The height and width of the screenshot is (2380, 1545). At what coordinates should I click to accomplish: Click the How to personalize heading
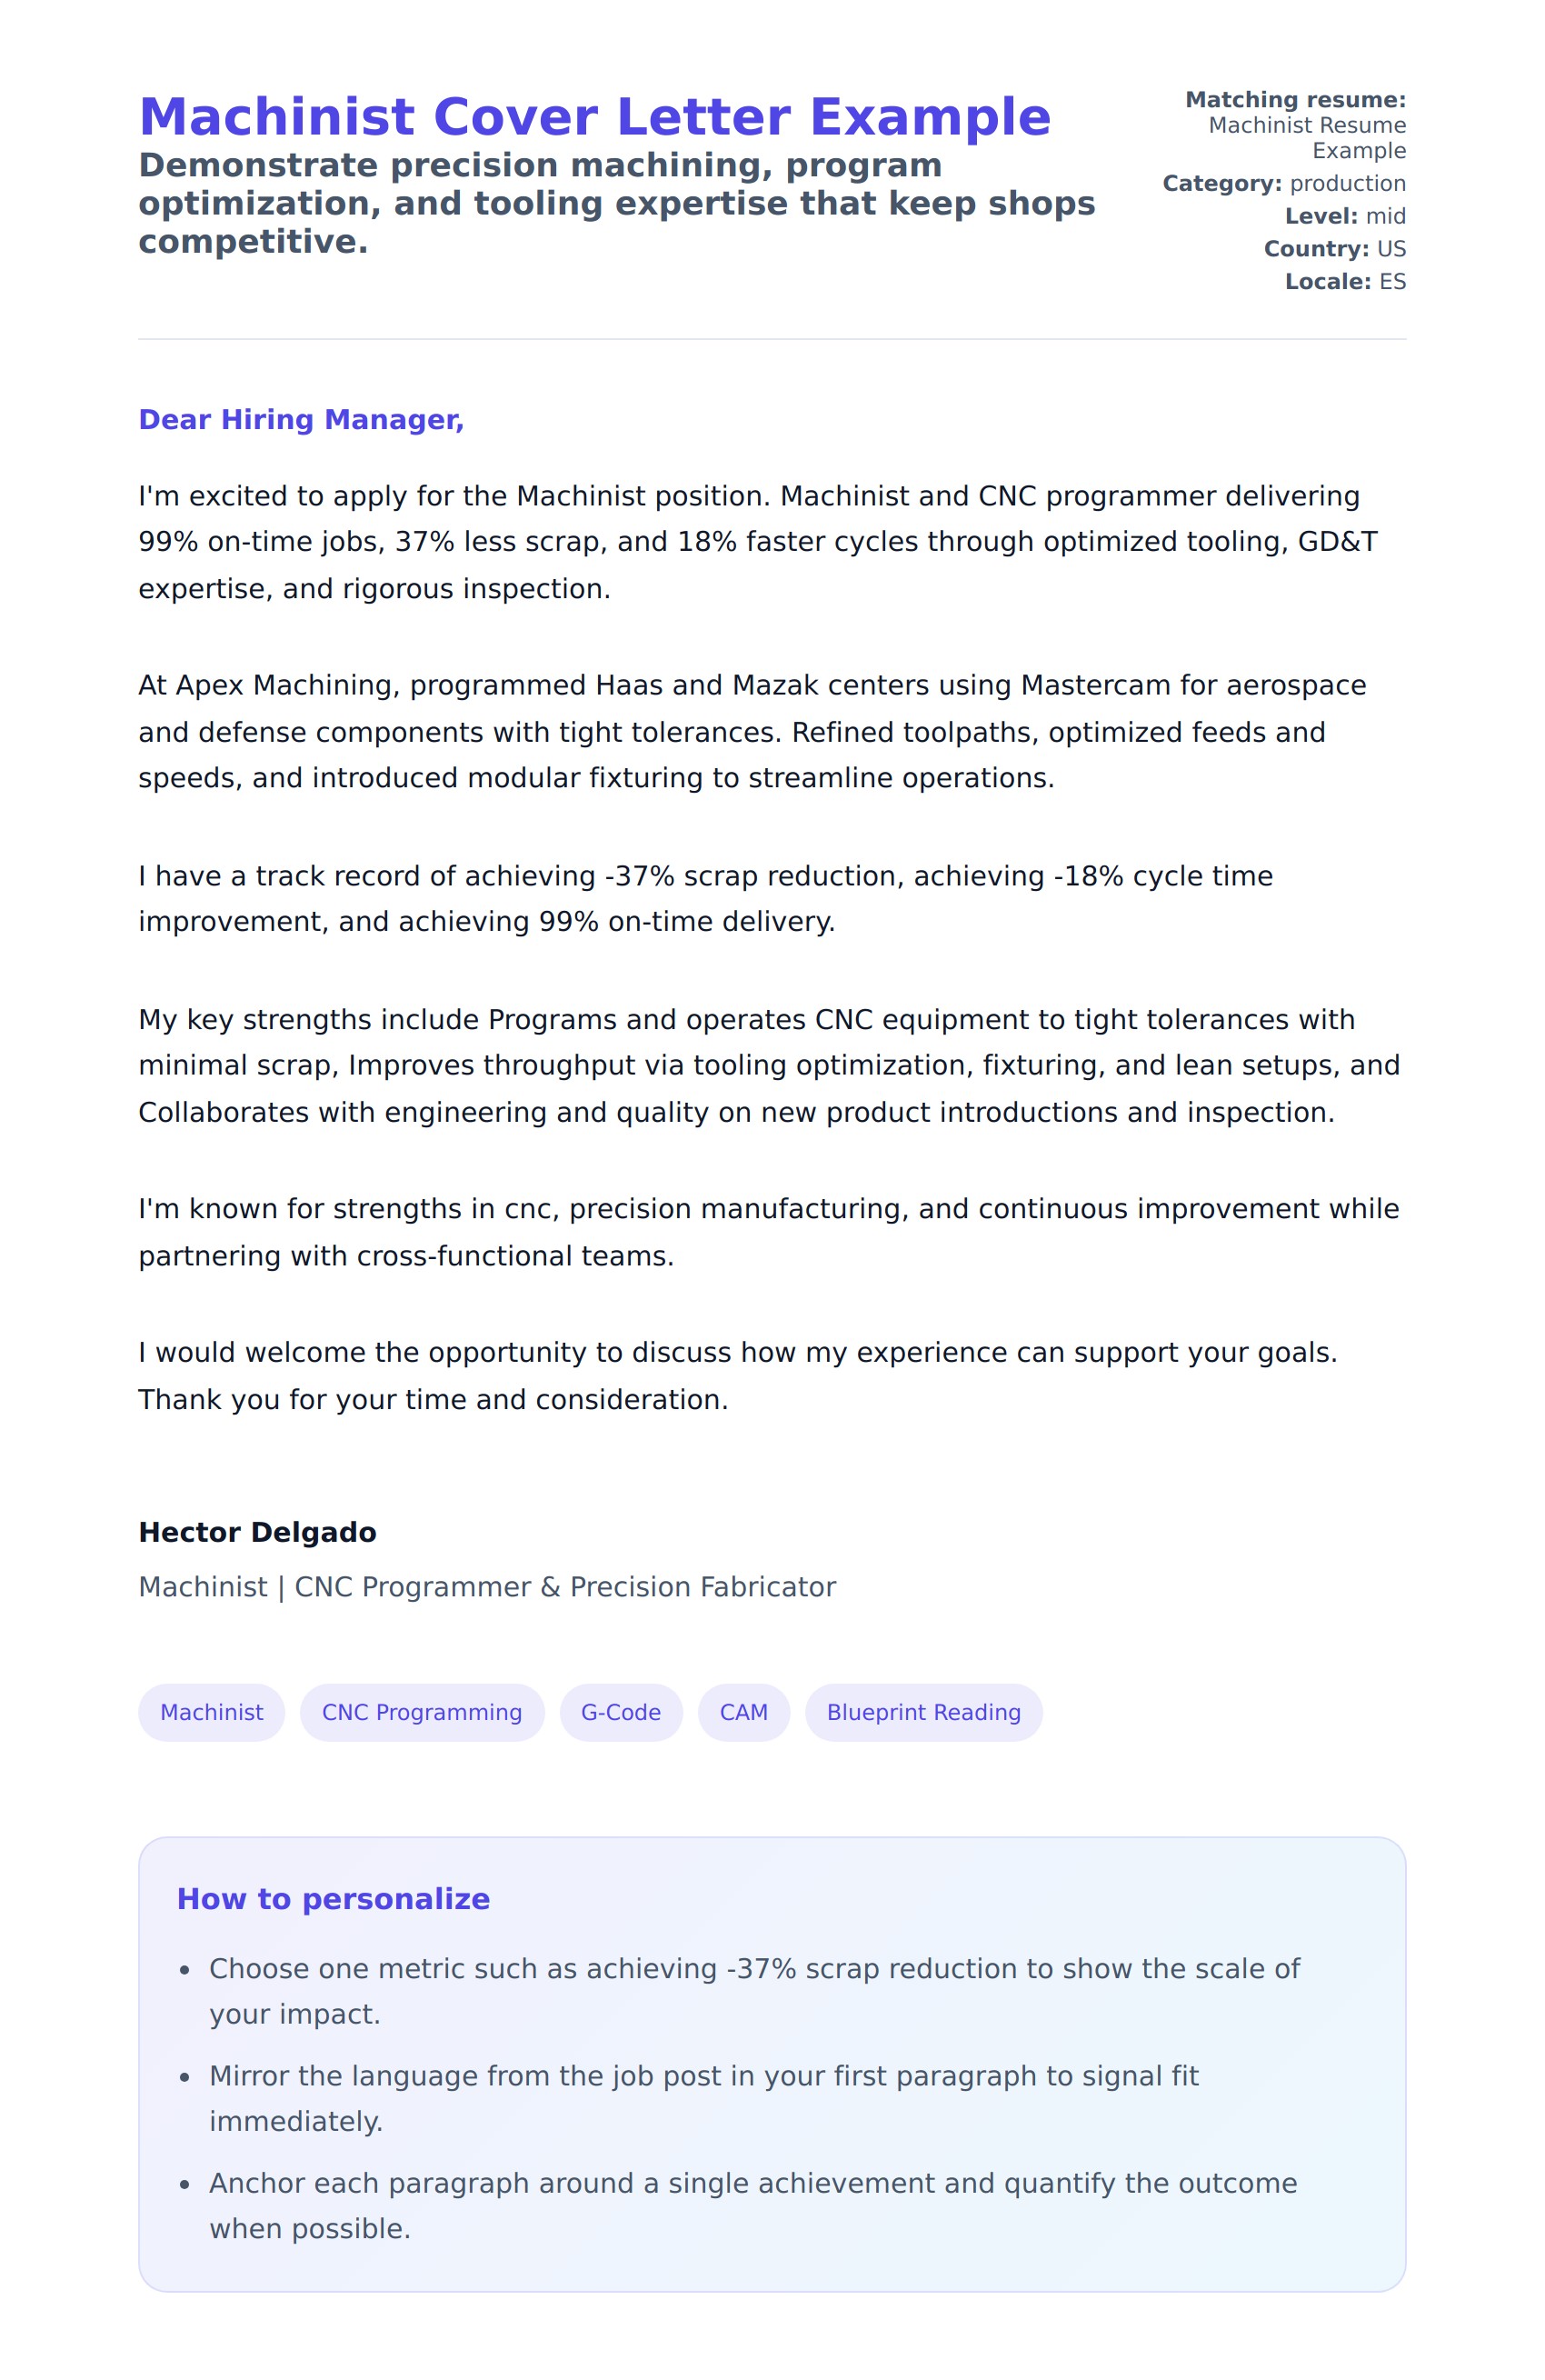click(x=333, y=1899)
